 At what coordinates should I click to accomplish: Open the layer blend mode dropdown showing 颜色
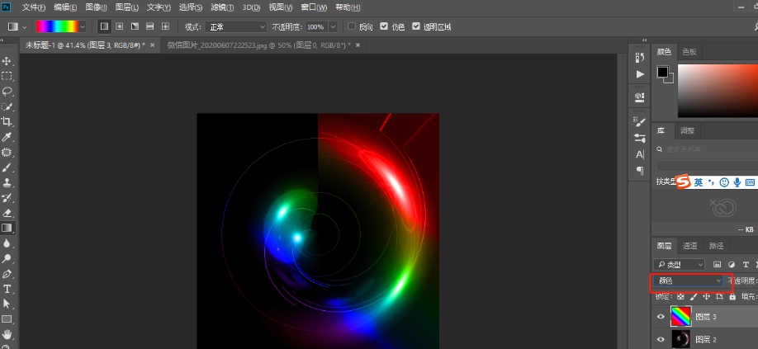point(688,281)
